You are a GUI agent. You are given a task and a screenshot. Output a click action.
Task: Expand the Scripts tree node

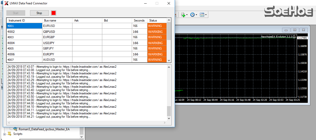[4, 134]
